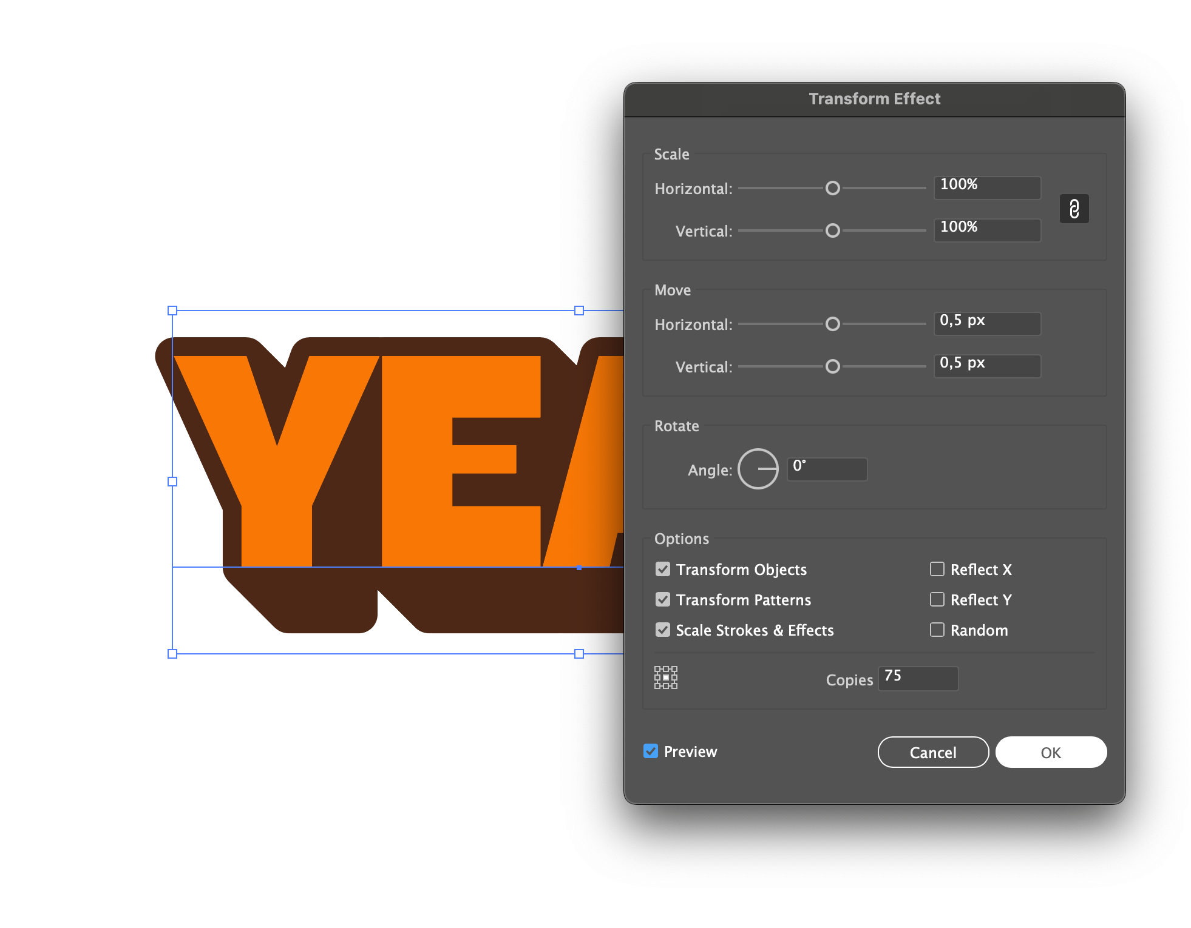Uncheck Transform Patterns option
Image resolution: width=1191 pixels, height=928 pixels.
click(663, 600)
